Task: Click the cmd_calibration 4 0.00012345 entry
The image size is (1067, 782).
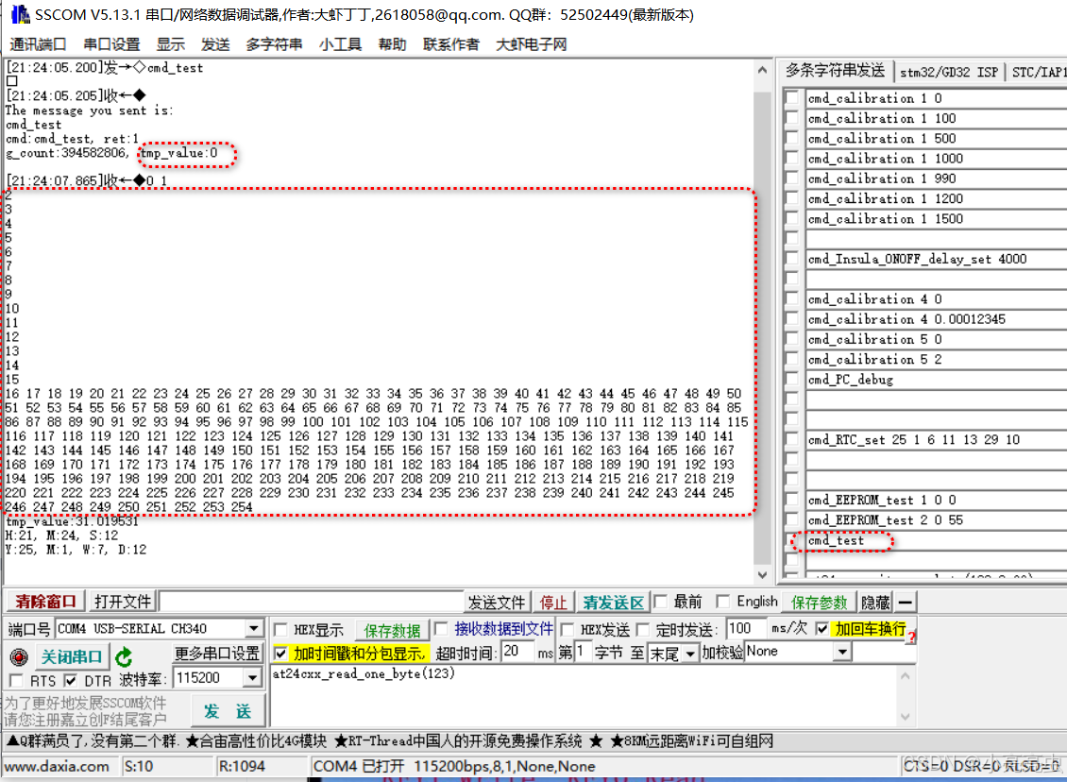Action: pyautogui.click(x=937, y=319)
